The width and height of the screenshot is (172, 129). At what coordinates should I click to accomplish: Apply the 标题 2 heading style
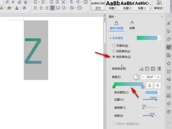[x=127, y=5]
